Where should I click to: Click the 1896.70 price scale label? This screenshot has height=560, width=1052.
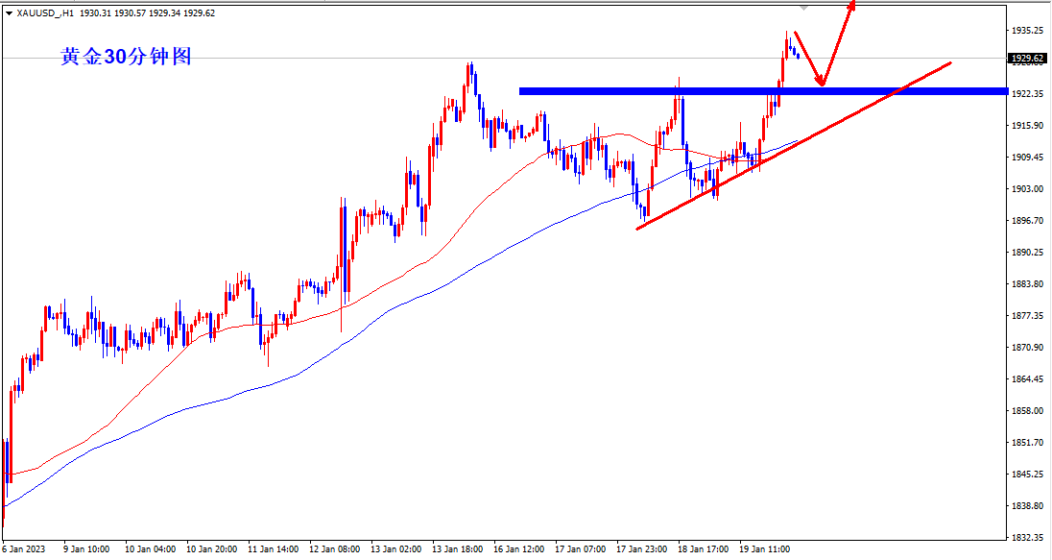tap(1027, 220)
